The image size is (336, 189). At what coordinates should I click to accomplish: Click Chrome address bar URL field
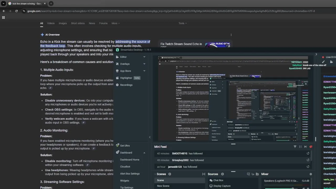pos(171,11)
